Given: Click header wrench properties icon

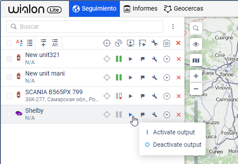Looking at the screenshot, I should click(x=154, y=43).
